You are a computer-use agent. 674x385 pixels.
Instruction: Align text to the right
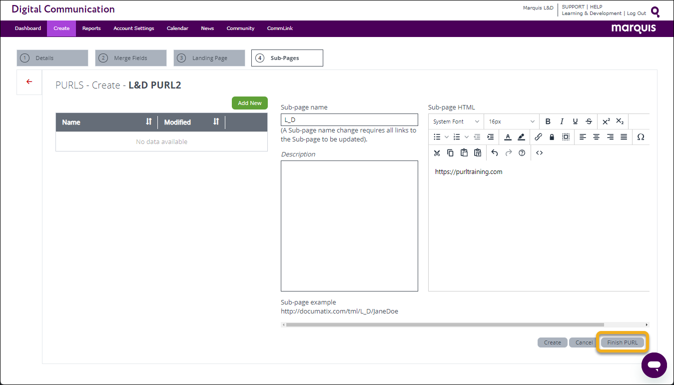click(610, 137)
